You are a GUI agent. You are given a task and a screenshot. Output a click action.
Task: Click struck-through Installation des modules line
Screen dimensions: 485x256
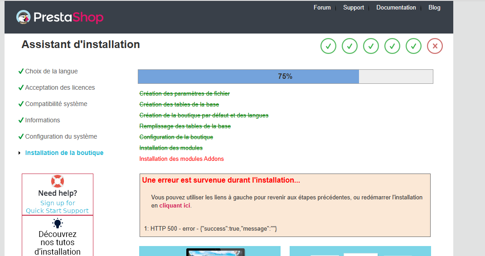tap(171, 148)
